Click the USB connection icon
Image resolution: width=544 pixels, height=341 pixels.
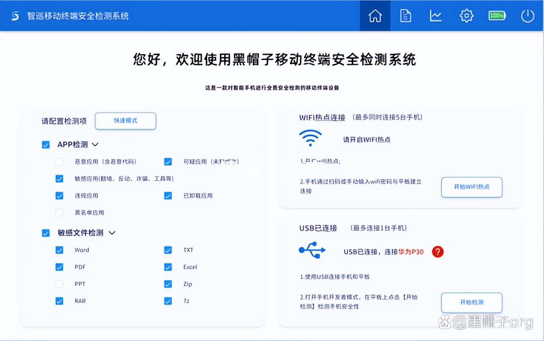(x=312, y=251)
